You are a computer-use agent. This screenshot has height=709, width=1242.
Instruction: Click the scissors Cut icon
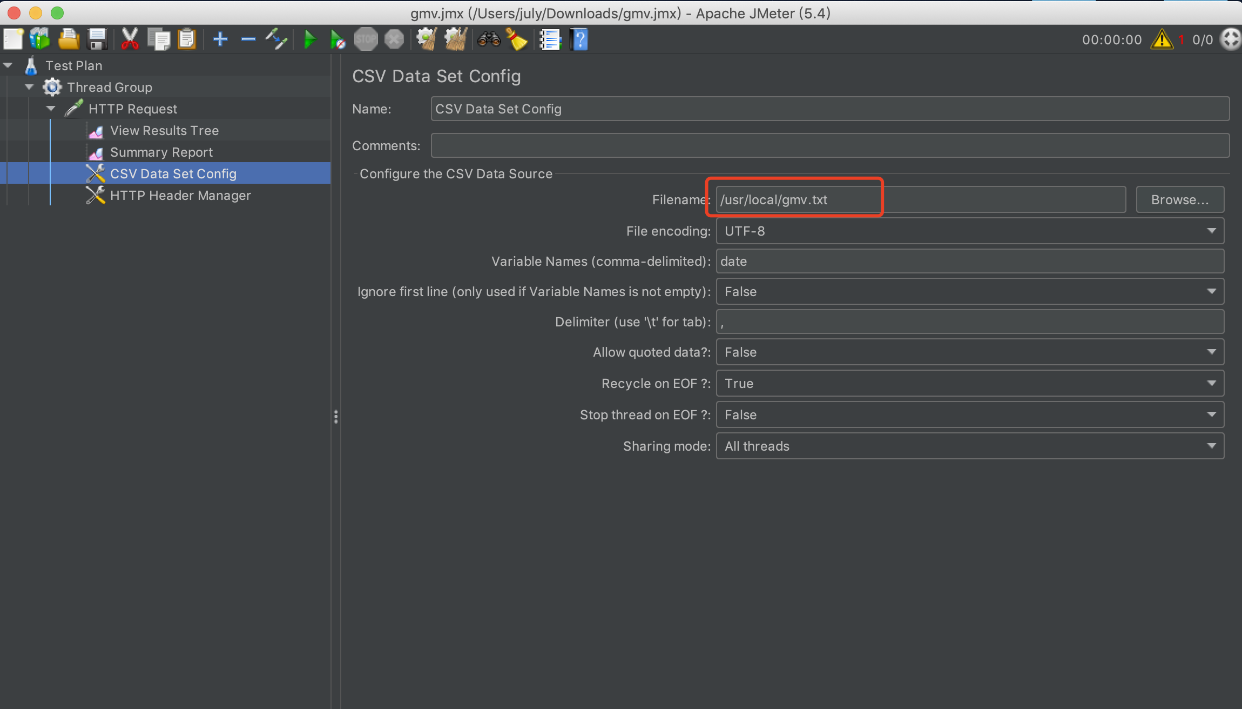pyautogui.click(x=130, y=39)
